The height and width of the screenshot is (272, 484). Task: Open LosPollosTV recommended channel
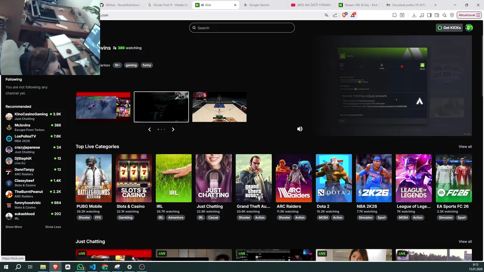point(33,138)
